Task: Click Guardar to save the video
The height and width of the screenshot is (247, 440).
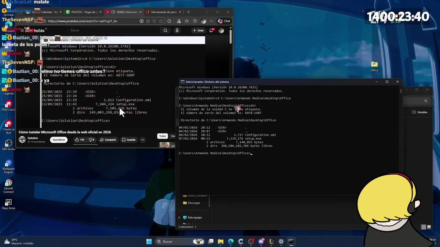Action: [x=129, y=140]
